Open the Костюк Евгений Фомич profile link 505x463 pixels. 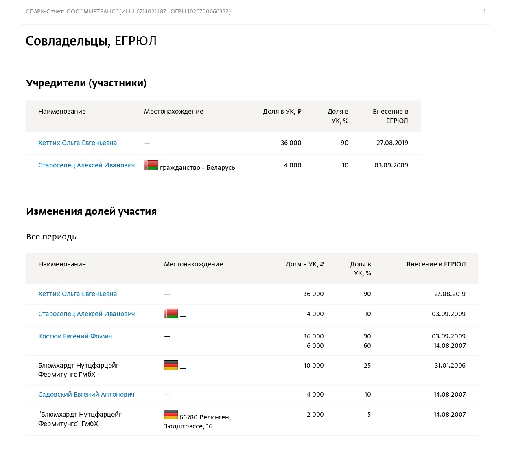75,336
